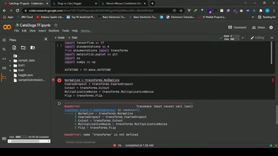The height and width of the screenshot is (156, 278).
Task: Open the IBM Cloud bookmark
Action: tap(25, 17)
